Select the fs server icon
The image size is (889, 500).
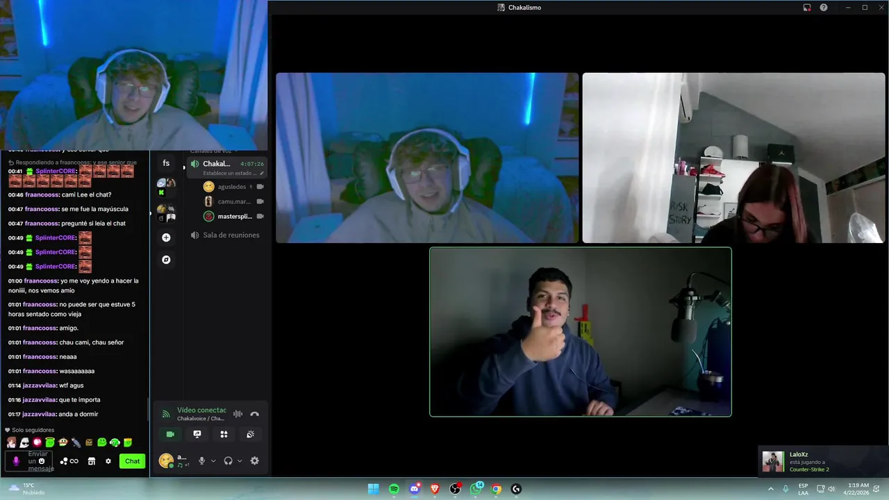[166, 163]
